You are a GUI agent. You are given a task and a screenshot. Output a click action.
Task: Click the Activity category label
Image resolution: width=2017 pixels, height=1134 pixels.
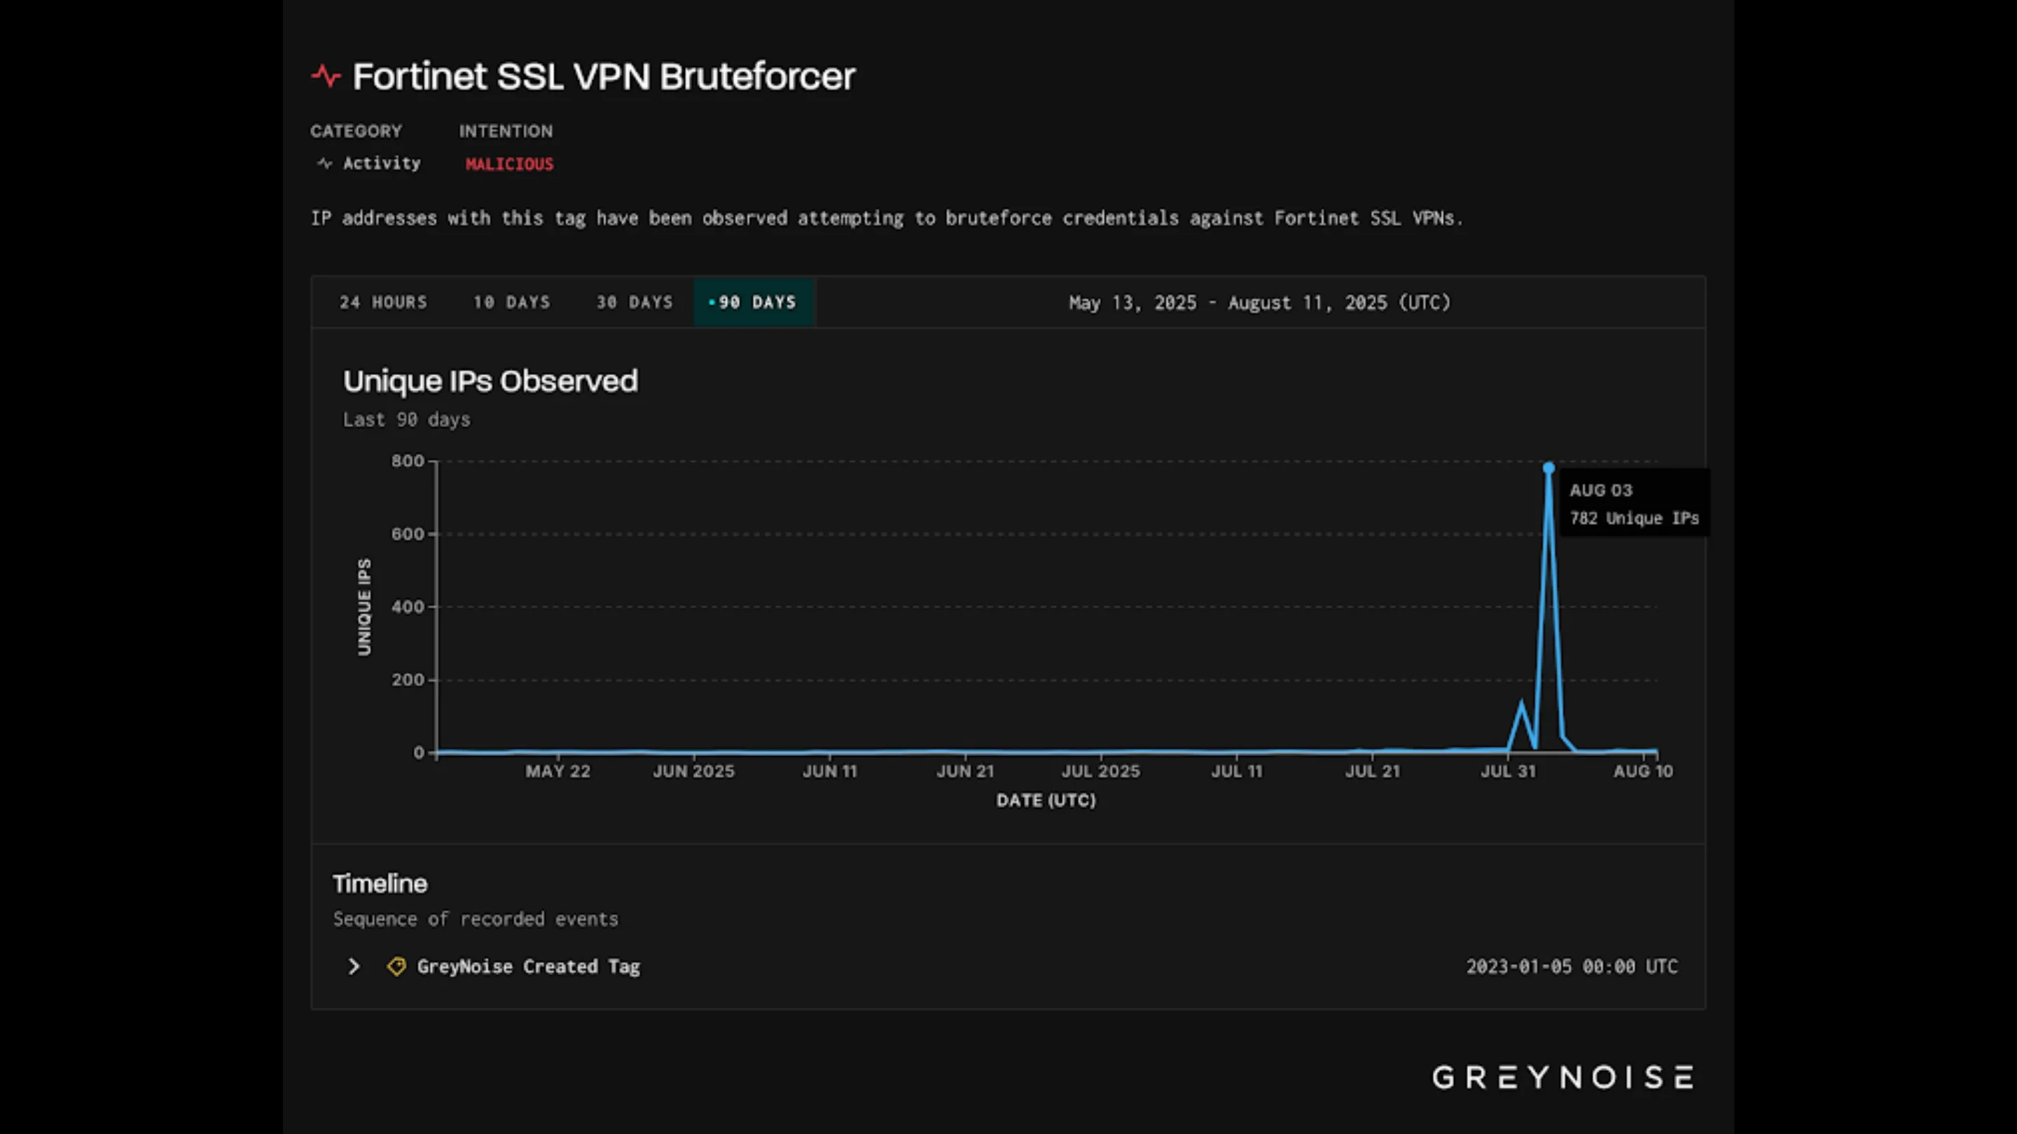[x=382, y=164]
